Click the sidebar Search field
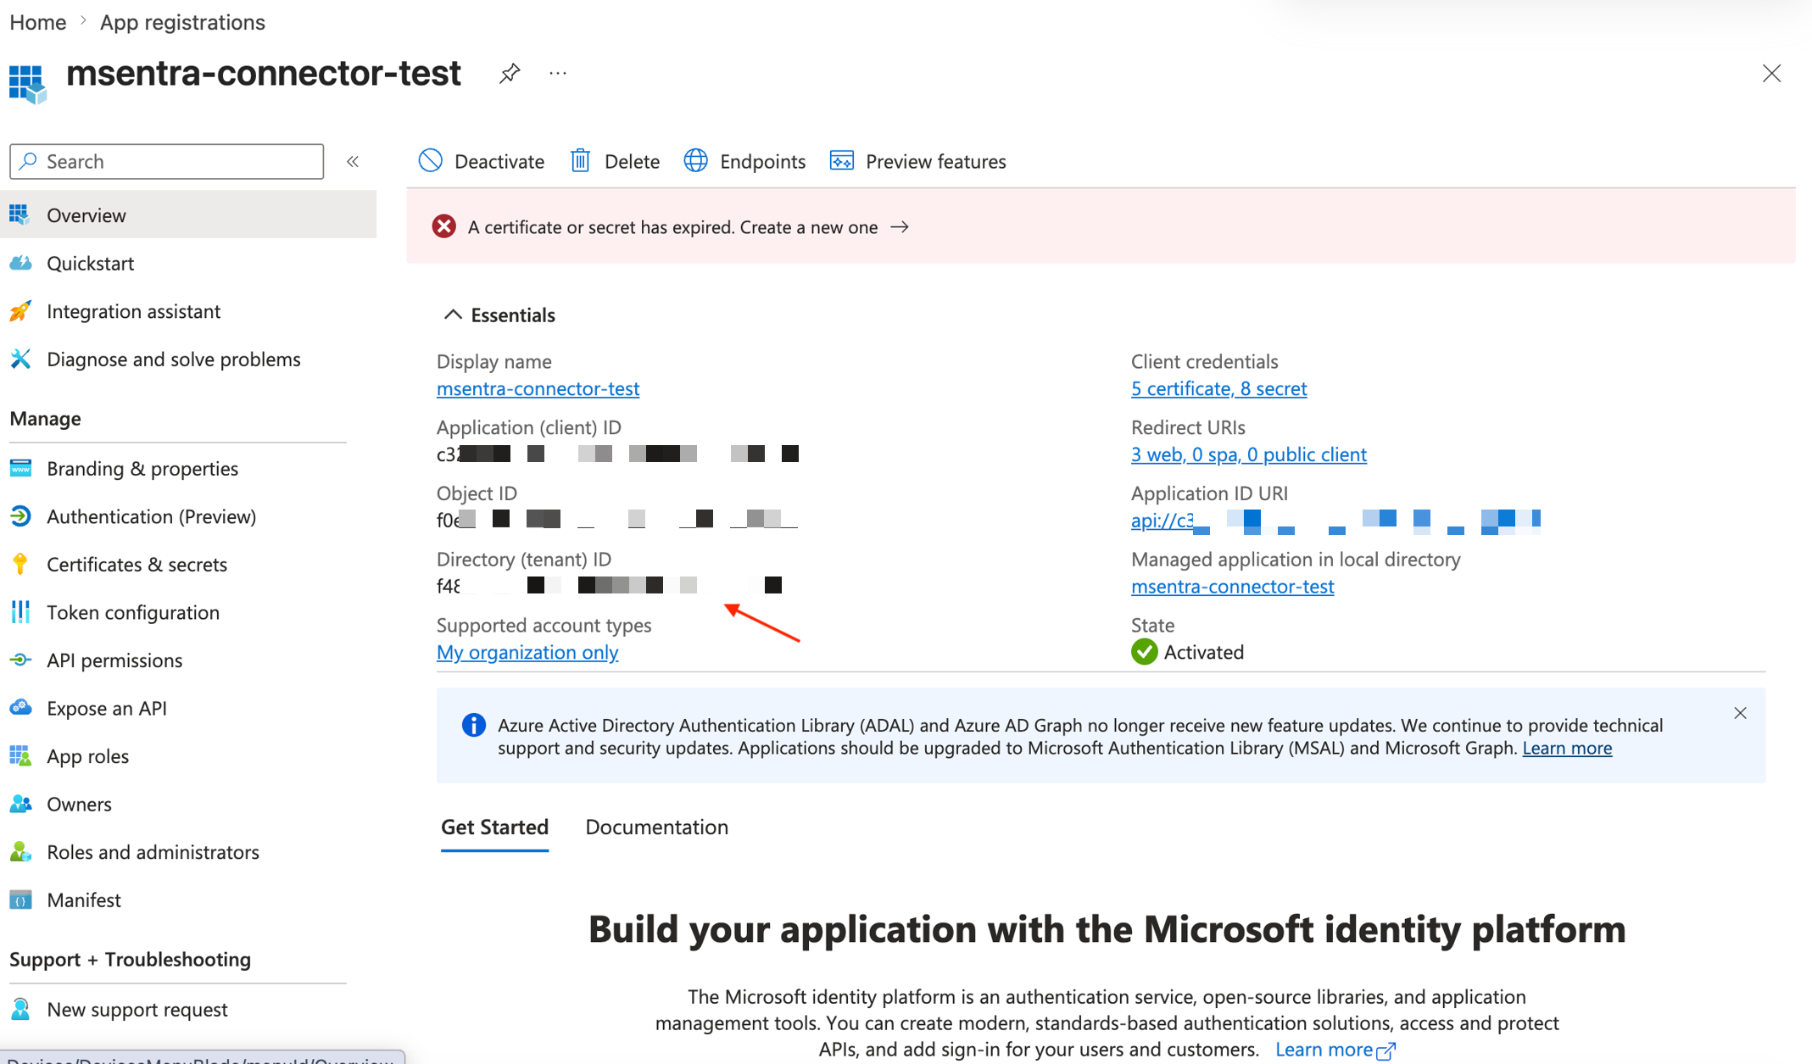The image size is (1812, 1064). (x=167, y=161)
